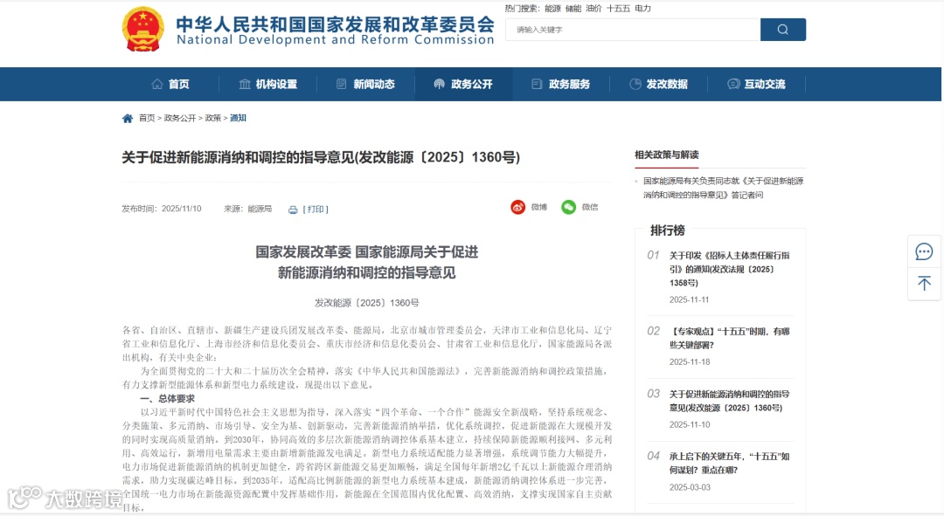Click the document icon beside 政务服务
Viewport: 944px width, 516px height.
[537, 84]
